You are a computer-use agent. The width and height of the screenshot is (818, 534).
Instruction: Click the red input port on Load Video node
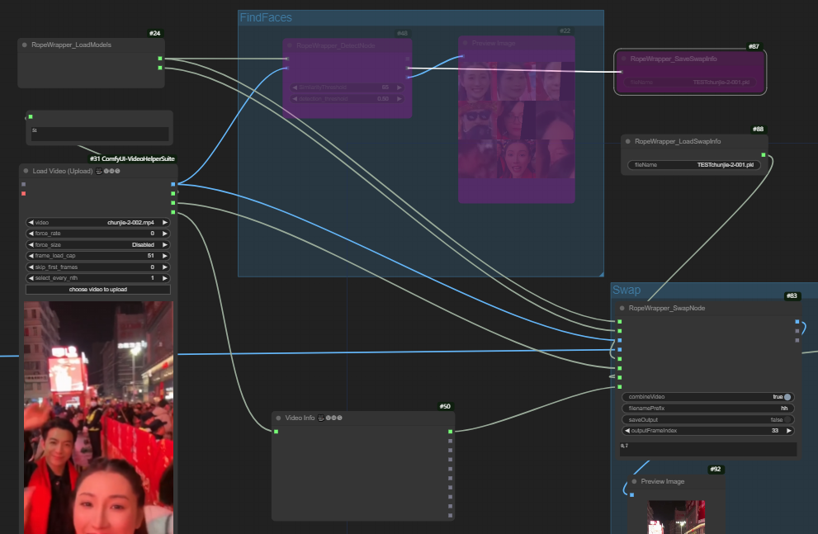23,193
